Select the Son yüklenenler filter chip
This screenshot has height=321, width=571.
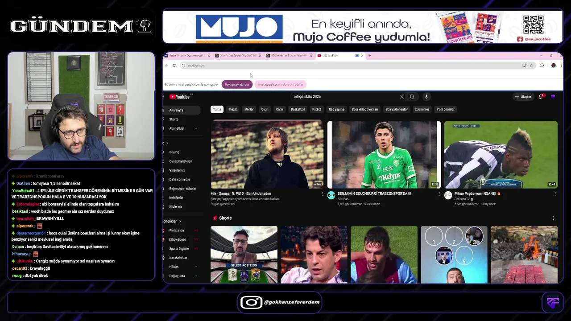[x=397, y=109]
